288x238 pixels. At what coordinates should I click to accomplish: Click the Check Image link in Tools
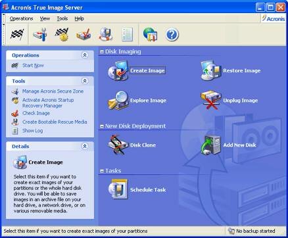pyautogui.click(x=36, y=113)
